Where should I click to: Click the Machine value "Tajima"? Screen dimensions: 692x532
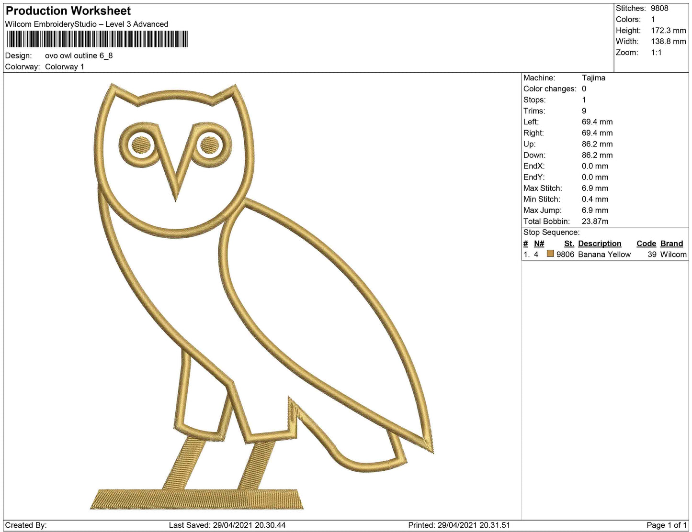pos(593,78)
